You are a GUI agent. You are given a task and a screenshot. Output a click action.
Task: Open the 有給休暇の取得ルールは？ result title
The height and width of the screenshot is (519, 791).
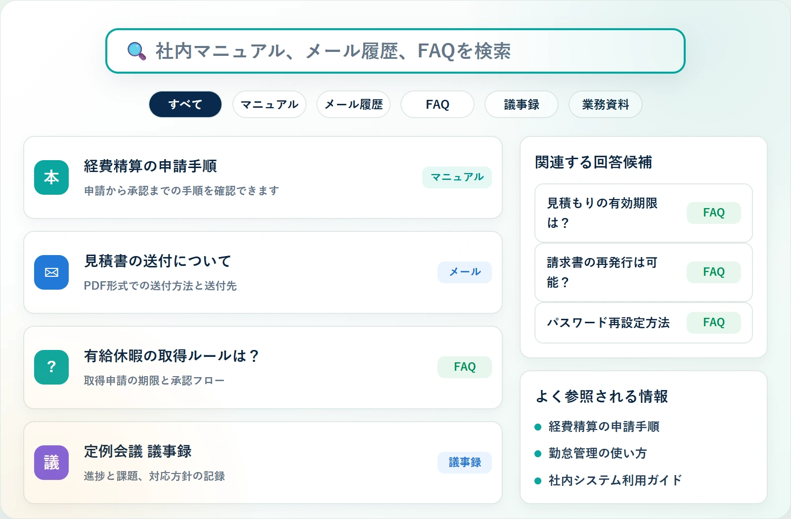[172, 356]
